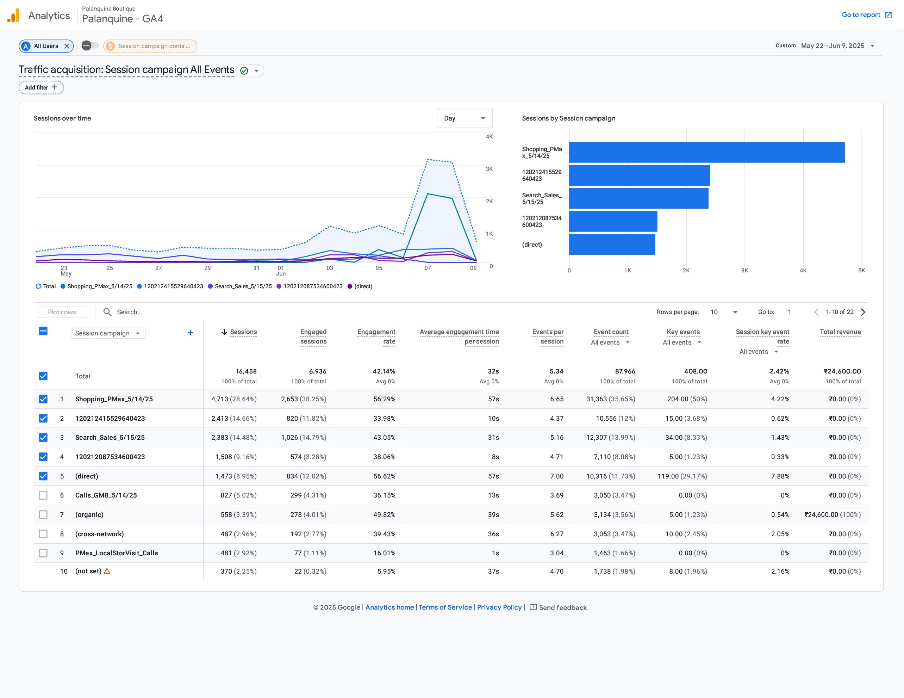Sort table by Engaged sessions column
This screenshot has height=698, width=904.
(313, 336)
